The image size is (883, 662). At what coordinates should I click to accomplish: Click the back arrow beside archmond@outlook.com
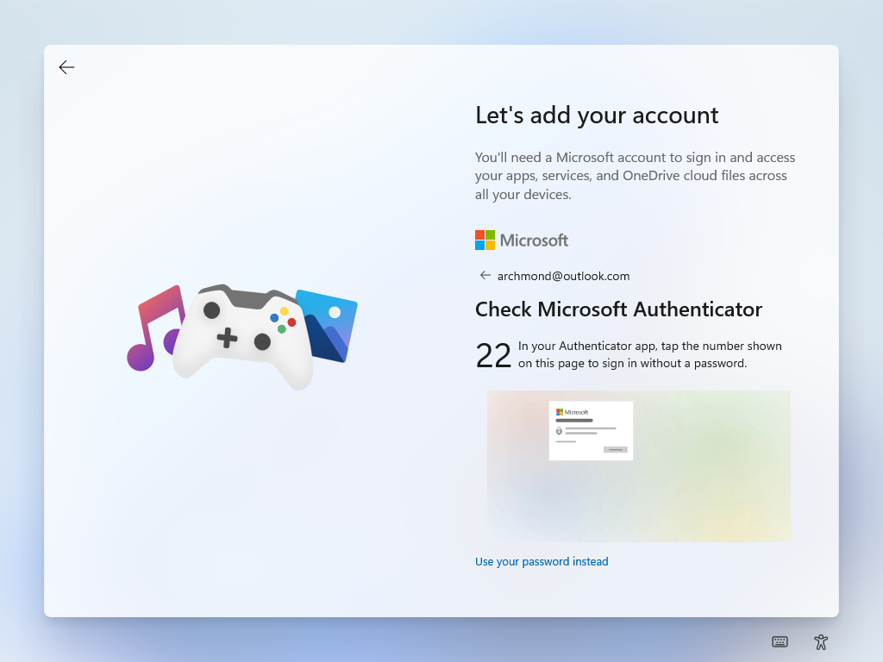485,275
